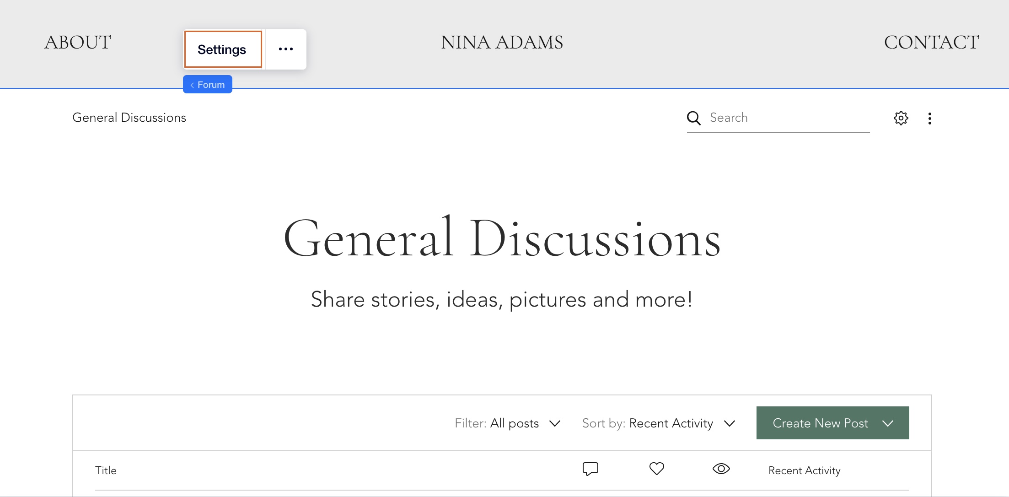Expand the Filter: All posts dropdown

tap(508, 423)
